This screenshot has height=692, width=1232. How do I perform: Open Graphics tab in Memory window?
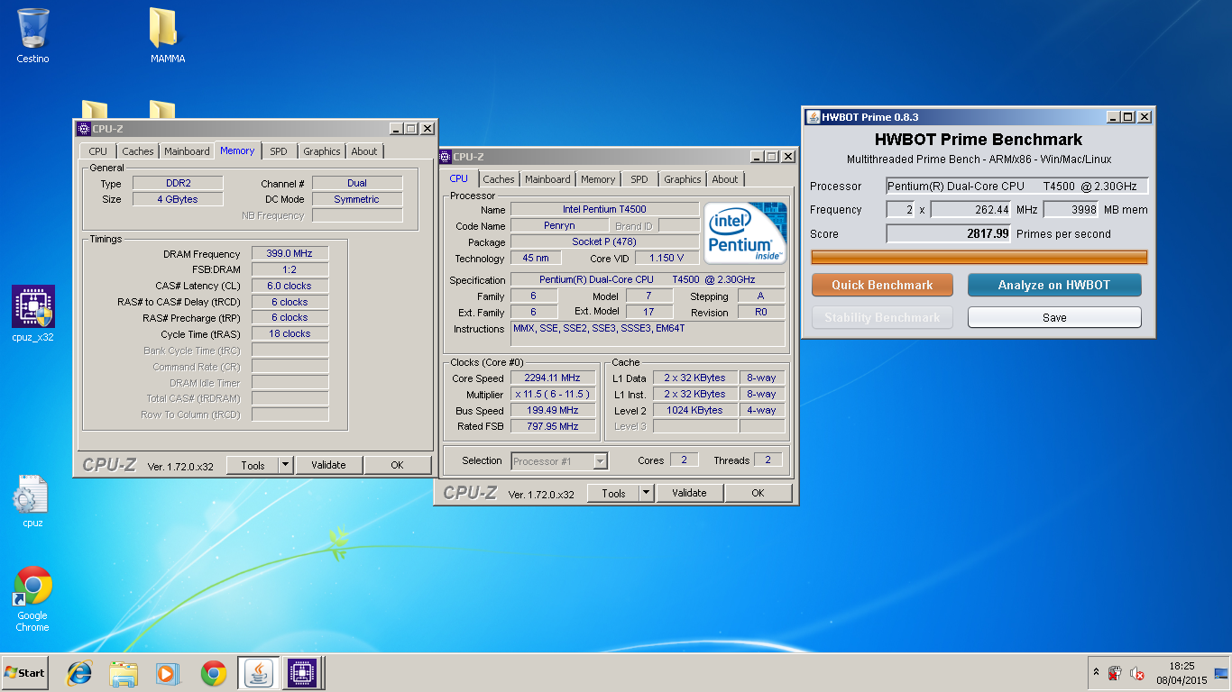click(322, 151)
